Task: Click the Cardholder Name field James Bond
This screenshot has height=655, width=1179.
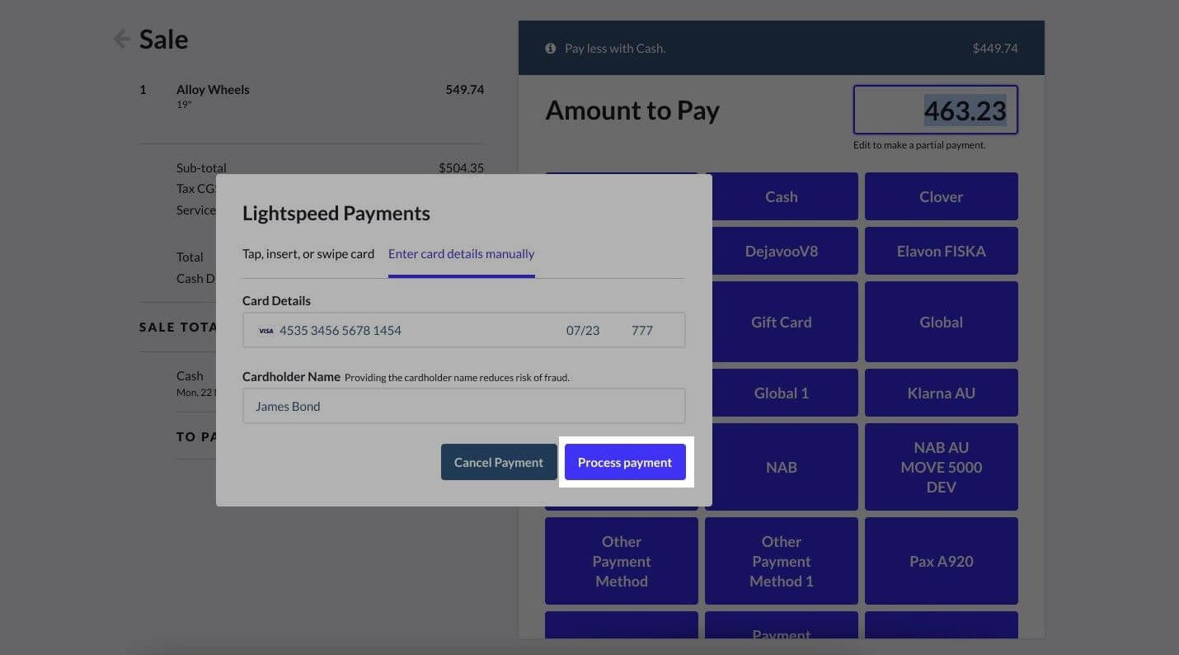Action: [x=463, y=406]
